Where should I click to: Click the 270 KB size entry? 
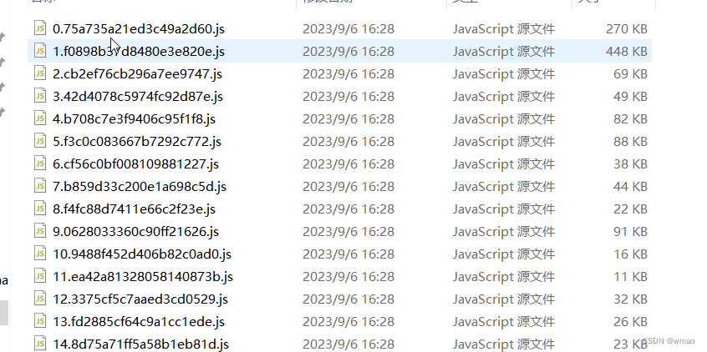pyautogui.click(x=626, y=29)
